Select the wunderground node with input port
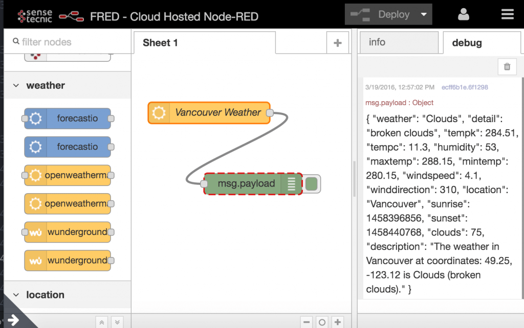The image size is (524, 328). click(x=68, y=232)
